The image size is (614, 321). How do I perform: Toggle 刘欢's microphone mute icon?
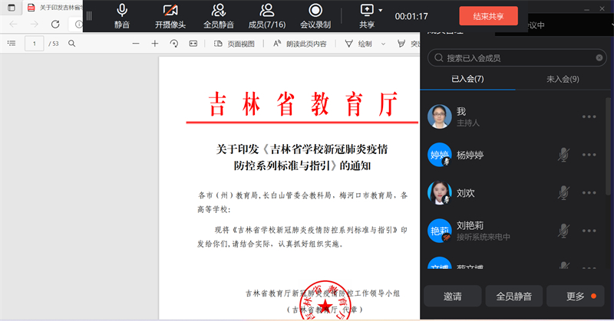(563, 192)
